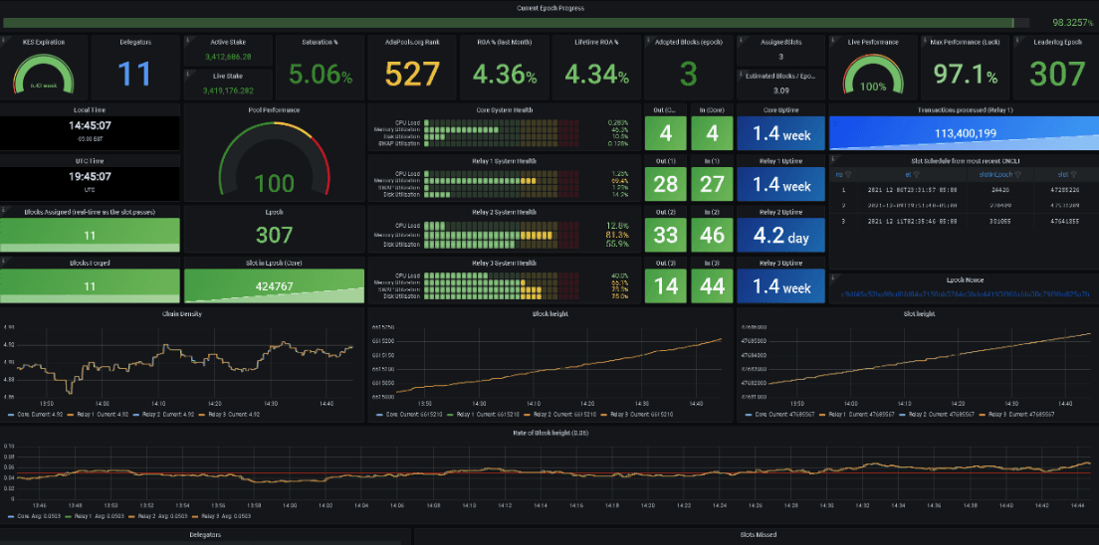The width and height of the screenshot is (1099, 545).
Task: Select AdaPools.org Rank value 527
Action: pyautogui.click(x=412, y=75)
